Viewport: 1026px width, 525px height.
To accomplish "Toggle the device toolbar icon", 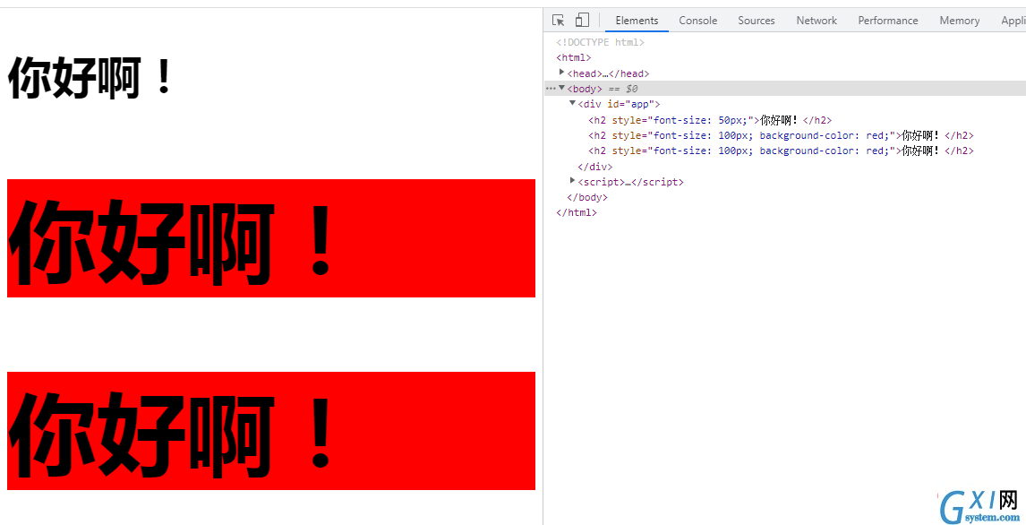I will (x=582, y=21).
